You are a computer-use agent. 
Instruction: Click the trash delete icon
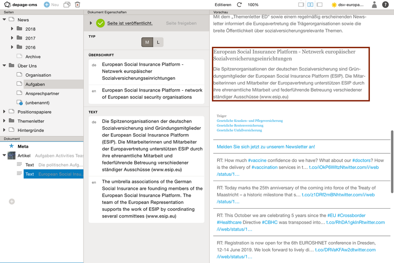[x=77, y=4]
